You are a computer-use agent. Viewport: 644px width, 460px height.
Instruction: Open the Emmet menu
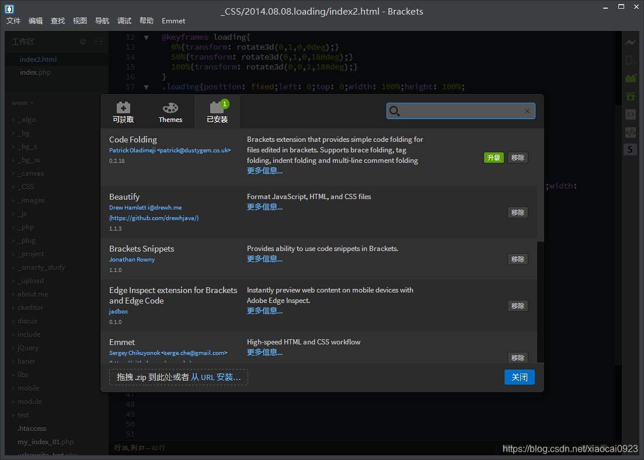coord(173,21)
